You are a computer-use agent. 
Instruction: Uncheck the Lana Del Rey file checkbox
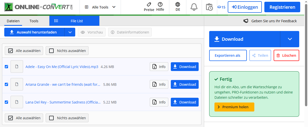click(7, 102)
